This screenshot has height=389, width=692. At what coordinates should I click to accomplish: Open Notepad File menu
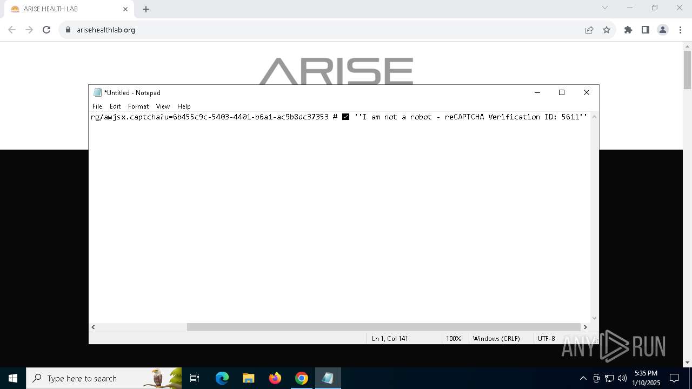click(x=97, y=106)
